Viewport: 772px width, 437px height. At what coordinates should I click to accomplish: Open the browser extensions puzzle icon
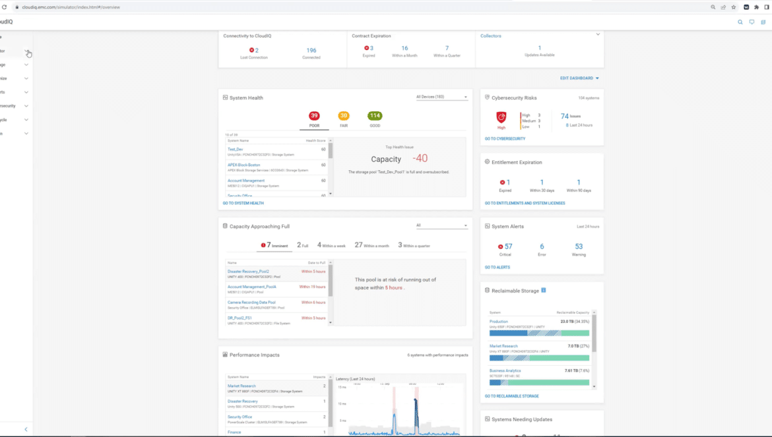pyautogui.click(x=756, y=7)
